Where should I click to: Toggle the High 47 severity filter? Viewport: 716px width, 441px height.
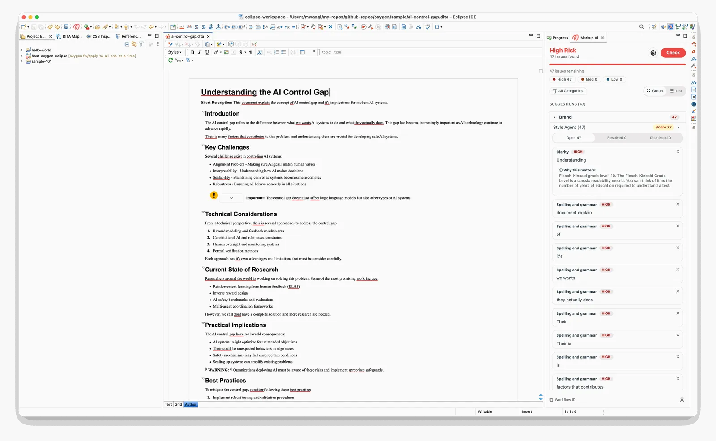point(562,79)
